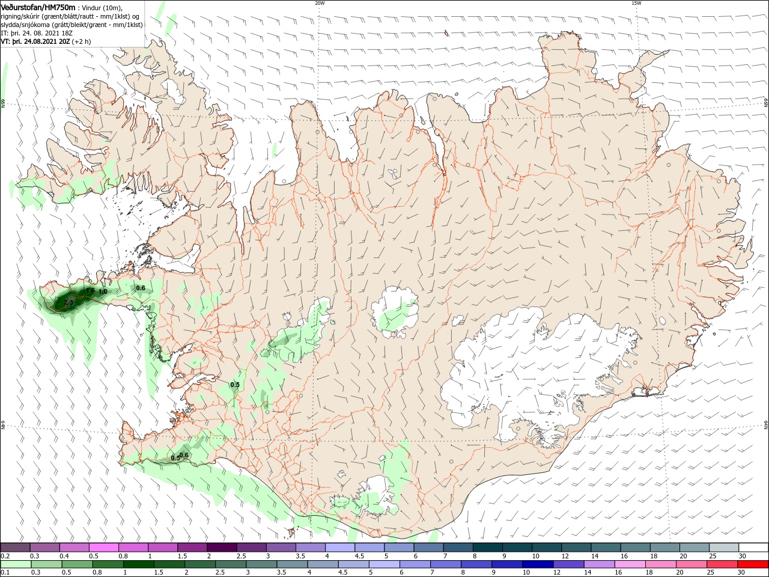This screenshot has height=577, width=769.
Task: Select the gray-teal 18 swatch in the snow legend row
Action: [x=664, y=548]
